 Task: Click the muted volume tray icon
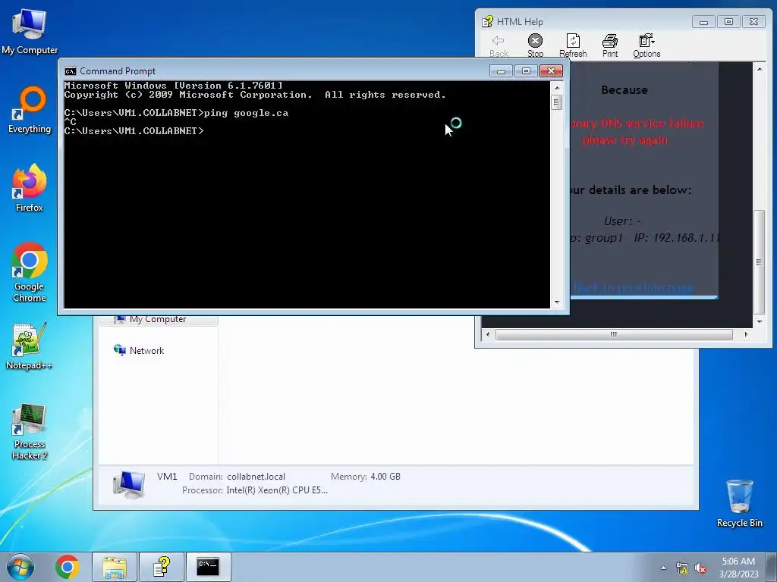tap(700, 568)
